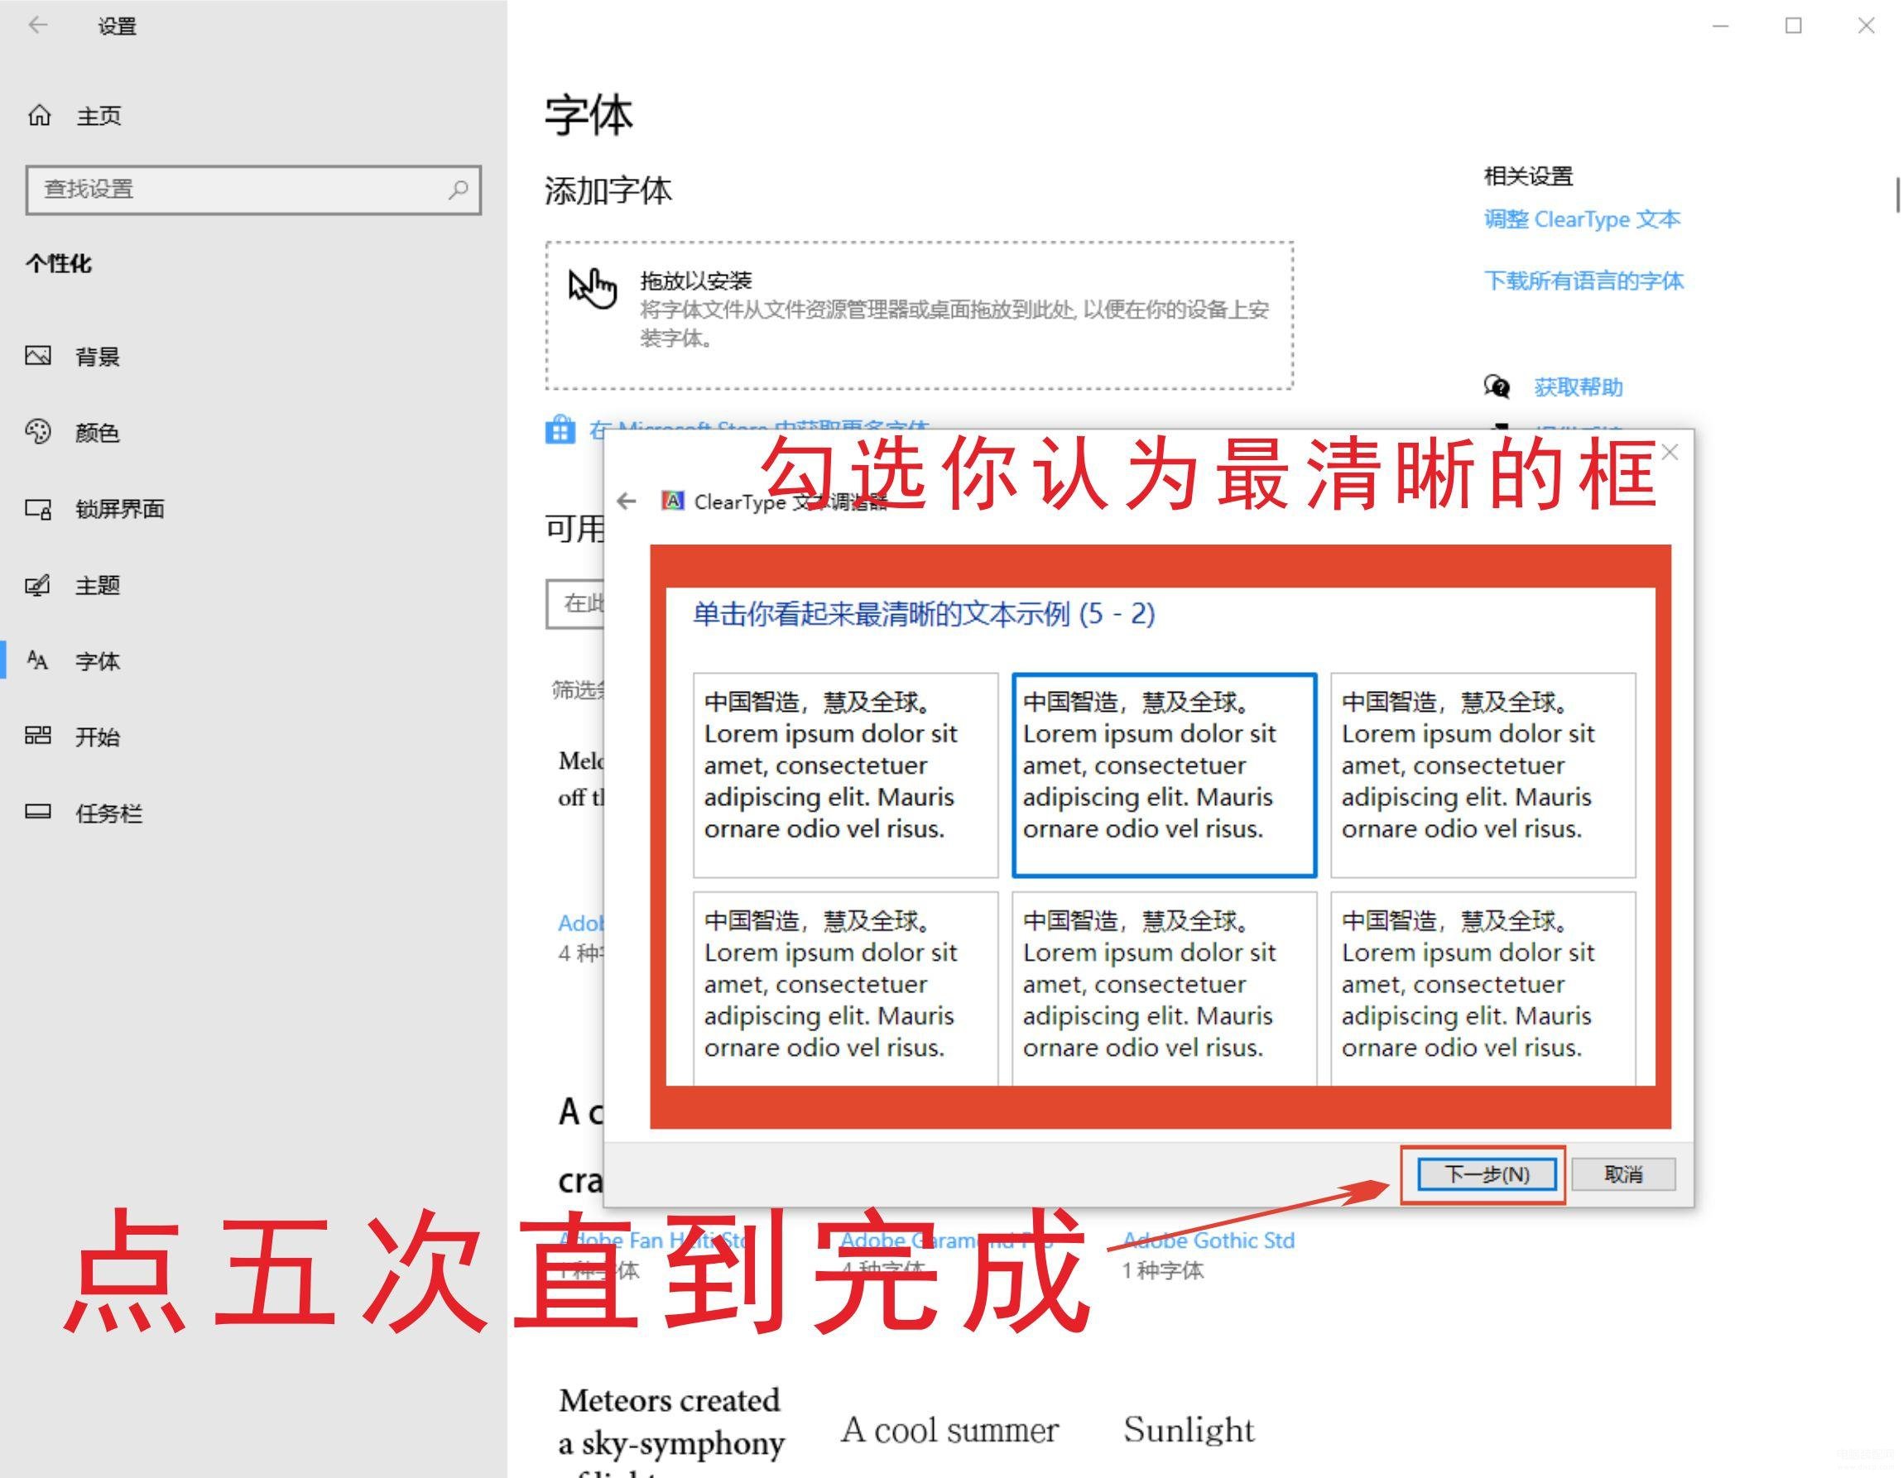1903x1478 pixels.
Task: Click 下一步(N) button
Action: tap(1487, 1174)
